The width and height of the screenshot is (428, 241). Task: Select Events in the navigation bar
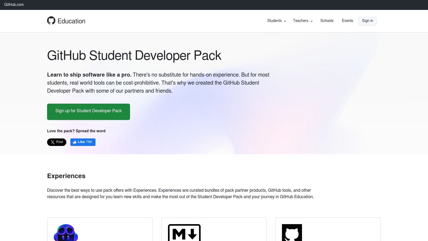point(347,21)
